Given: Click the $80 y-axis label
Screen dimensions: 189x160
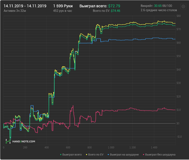Looking at the screenshot, I should 178,16.
